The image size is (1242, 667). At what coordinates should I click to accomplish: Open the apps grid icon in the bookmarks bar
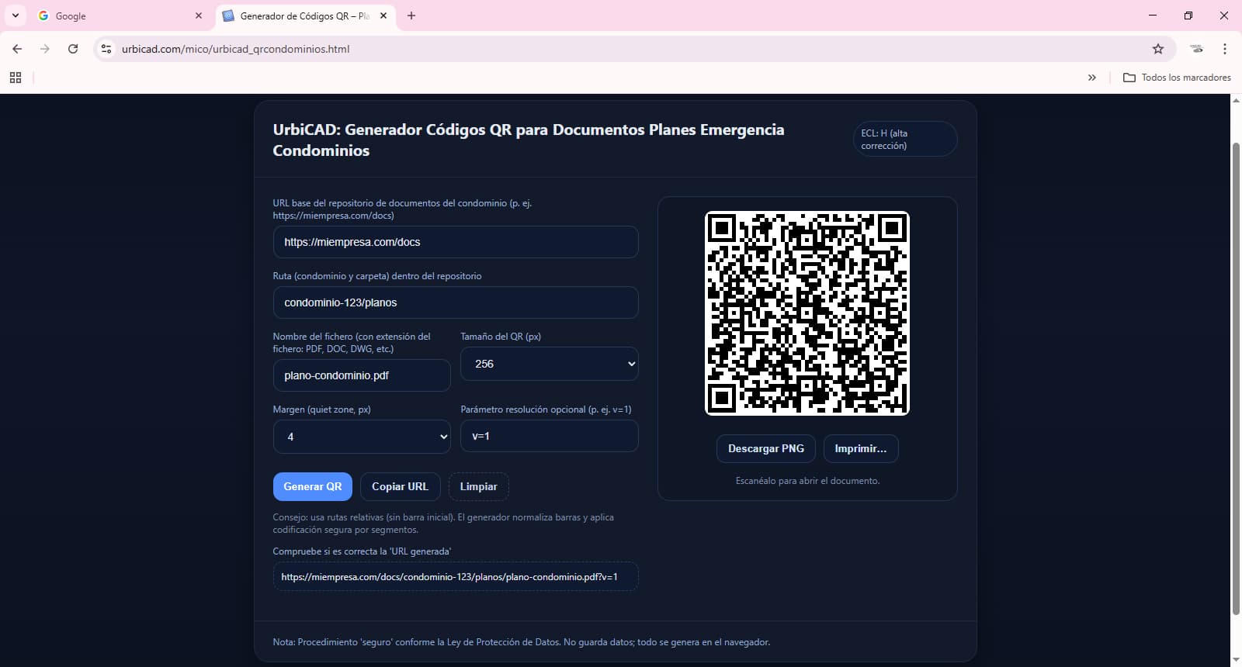click(15, 78)
